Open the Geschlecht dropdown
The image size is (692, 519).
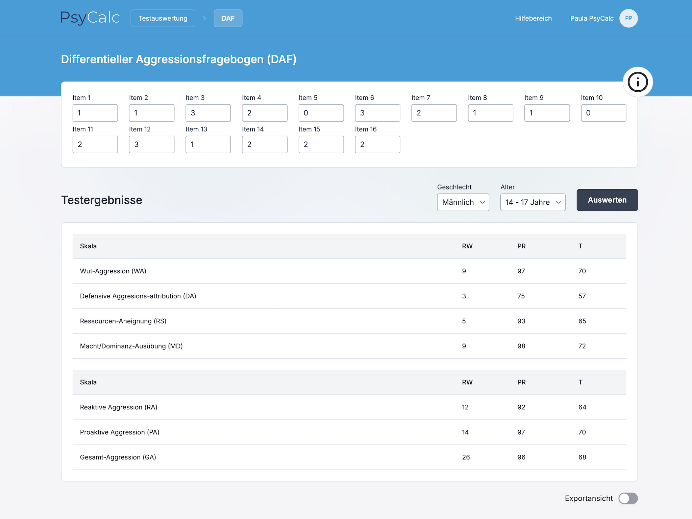point(463,202)
